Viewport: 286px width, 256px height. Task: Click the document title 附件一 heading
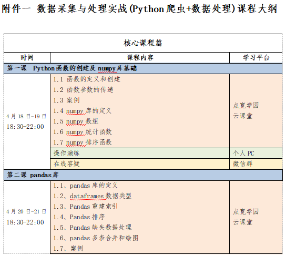pos(139,9)
